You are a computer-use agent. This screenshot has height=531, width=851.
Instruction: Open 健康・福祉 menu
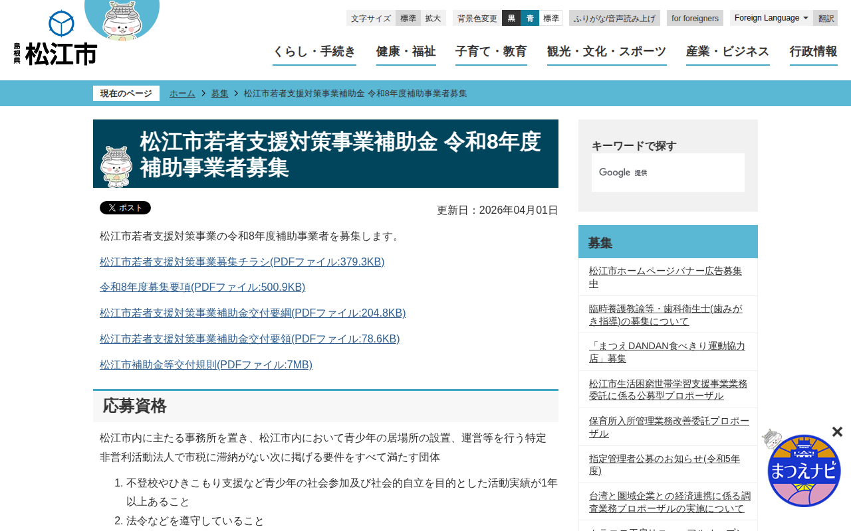406,52
